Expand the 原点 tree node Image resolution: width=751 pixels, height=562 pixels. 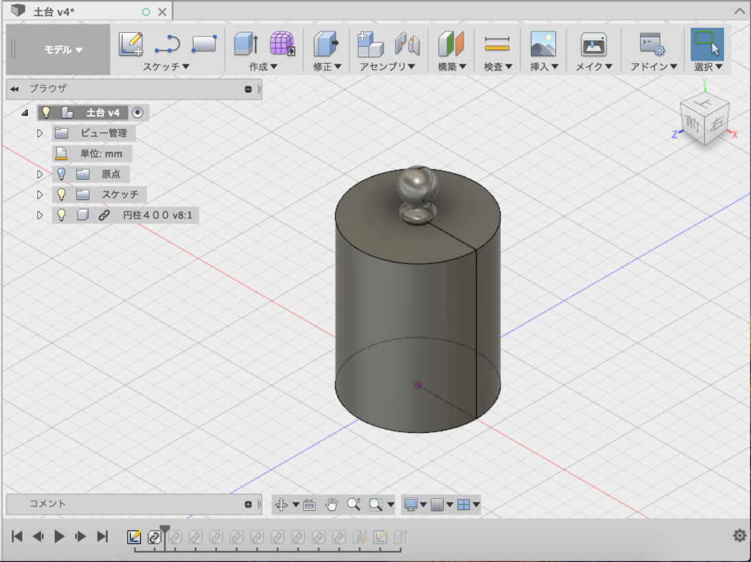pos(40,174)
